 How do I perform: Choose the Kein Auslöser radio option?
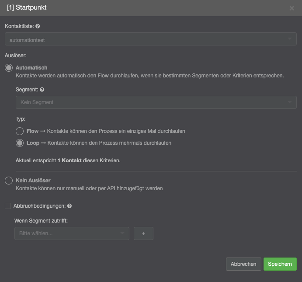coord(8,181)
